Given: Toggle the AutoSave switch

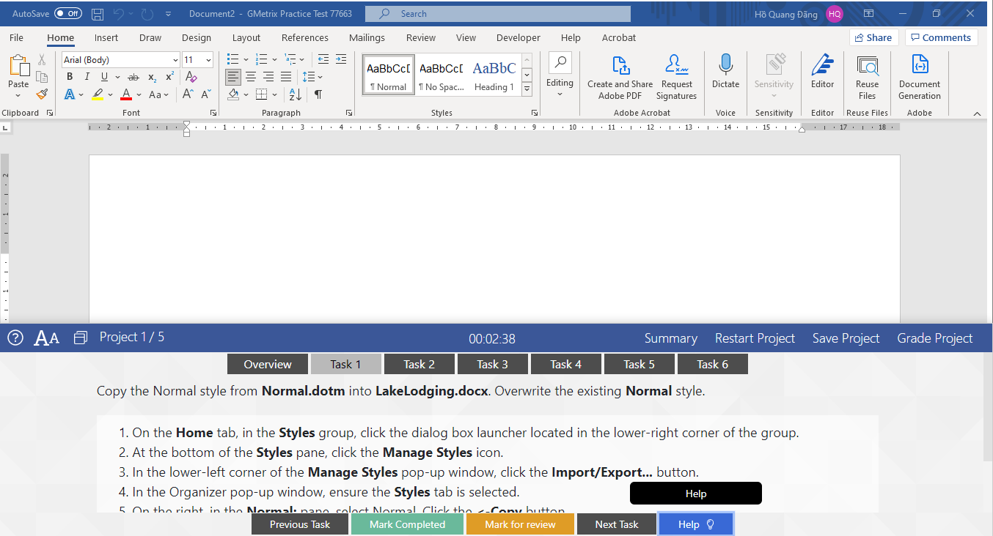Looking at the screenshot, I should pyautogui.click(x=68, y=14).
